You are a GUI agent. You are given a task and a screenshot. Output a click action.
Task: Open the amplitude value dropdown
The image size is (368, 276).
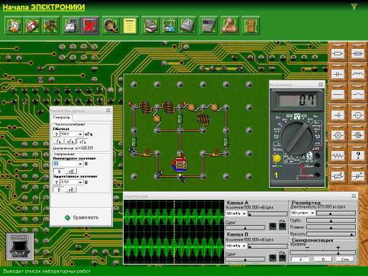pos(80,164)
